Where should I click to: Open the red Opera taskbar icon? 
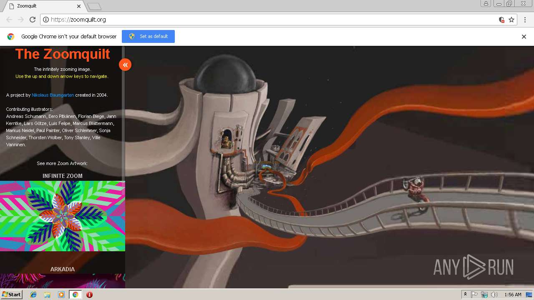(x=89, y=295)
